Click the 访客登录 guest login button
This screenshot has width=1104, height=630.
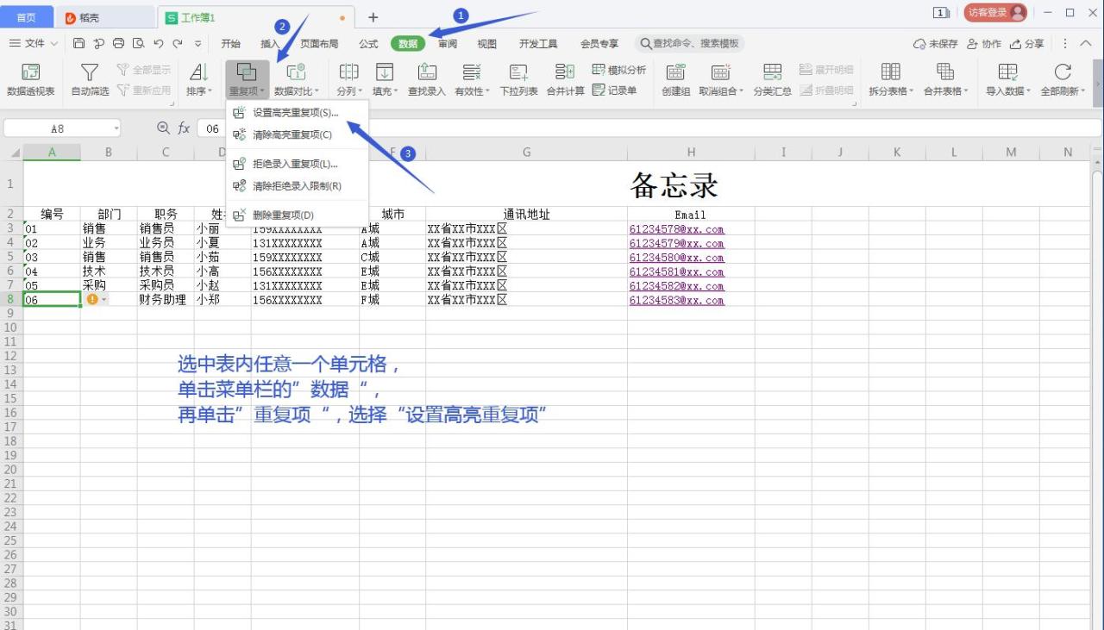point(996,13)
